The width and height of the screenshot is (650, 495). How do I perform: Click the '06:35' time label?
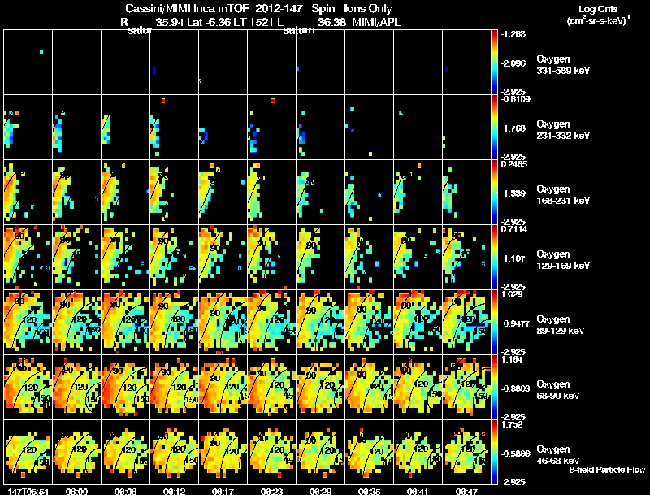pyautogui.click(x=370, y=492)
